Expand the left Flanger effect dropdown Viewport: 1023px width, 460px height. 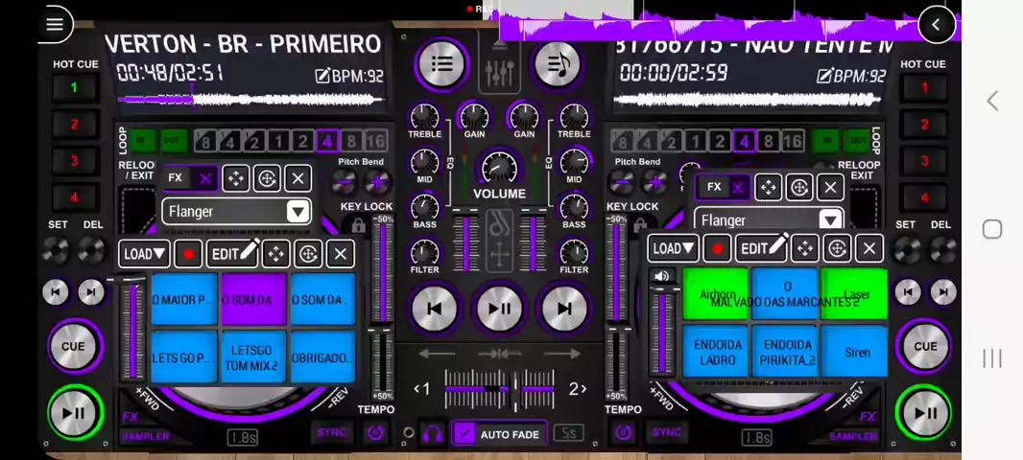297,212
